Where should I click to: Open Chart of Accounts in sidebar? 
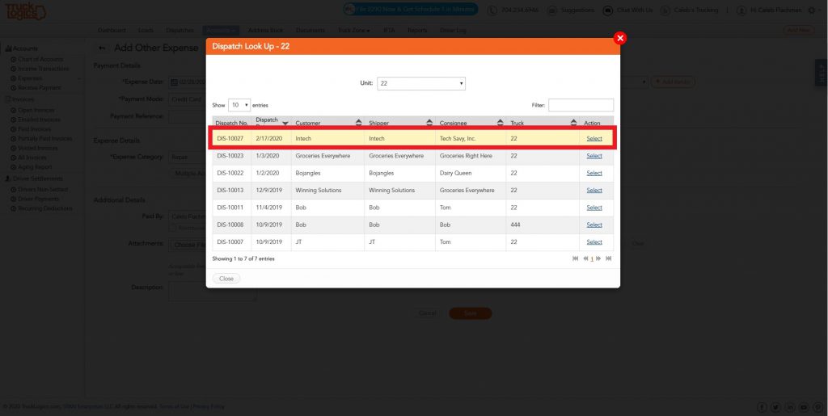(40, 60)
